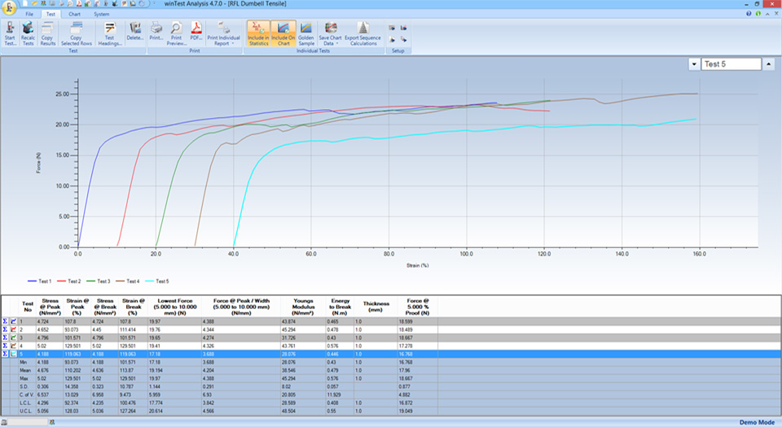Image resolution: width=782 pixels, height=427 pixels.
Task: Click the Test 5 selector field
Action: tap(731, 64)
